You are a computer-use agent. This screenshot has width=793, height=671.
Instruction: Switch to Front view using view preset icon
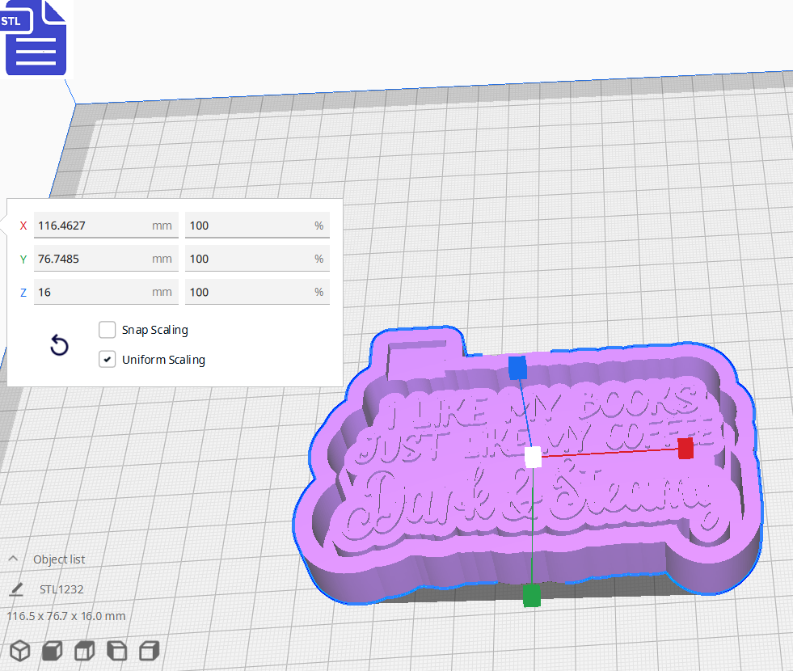coord(51,651)
